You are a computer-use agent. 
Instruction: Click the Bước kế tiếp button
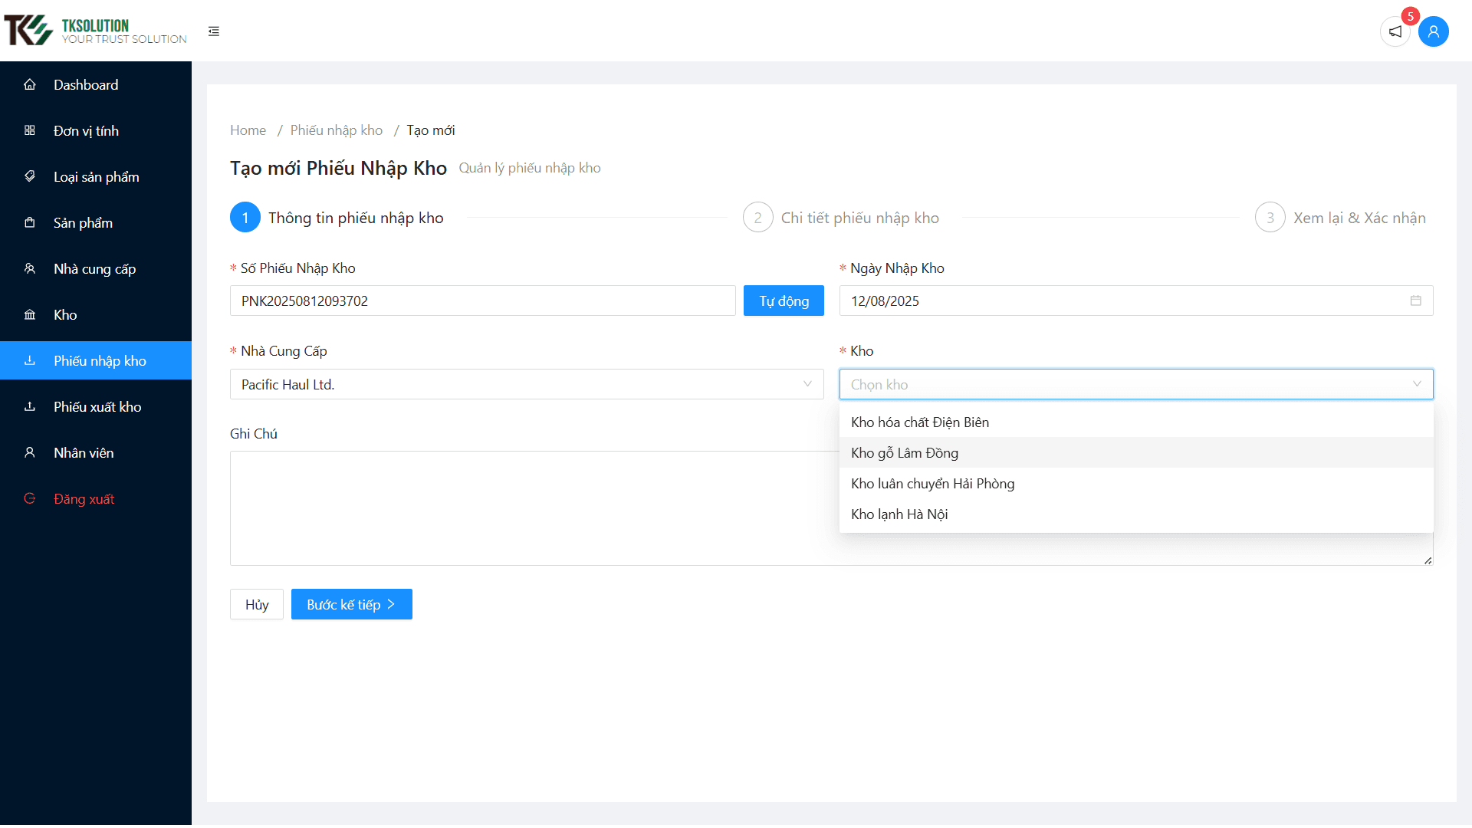(351, 604)
